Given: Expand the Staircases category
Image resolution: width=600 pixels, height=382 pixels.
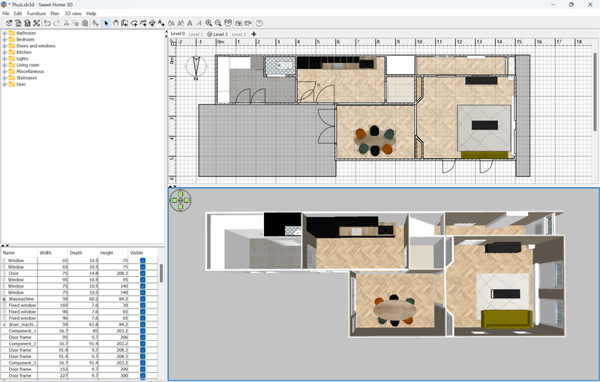Looking at the screenshot, I should pyautogui.click(x=4, y=78).
